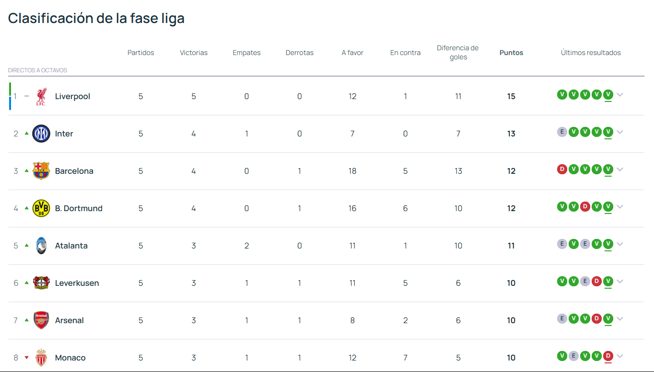Click the Arsenal club crest
Viewport: 654px width, 372px height.
(x=41, y=320)
